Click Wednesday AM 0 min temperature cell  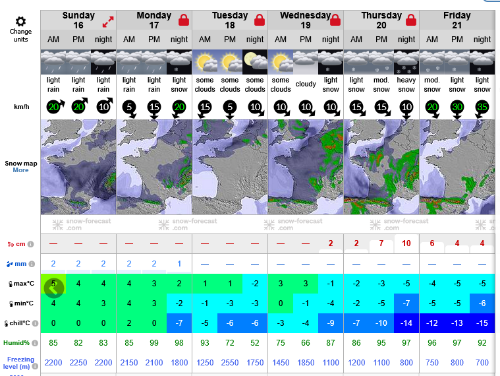tap(281, 303)
